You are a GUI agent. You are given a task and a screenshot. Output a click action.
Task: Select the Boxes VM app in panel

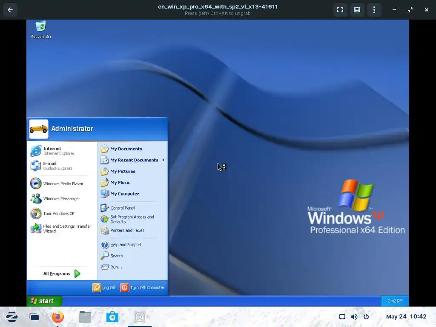(140, 317)
